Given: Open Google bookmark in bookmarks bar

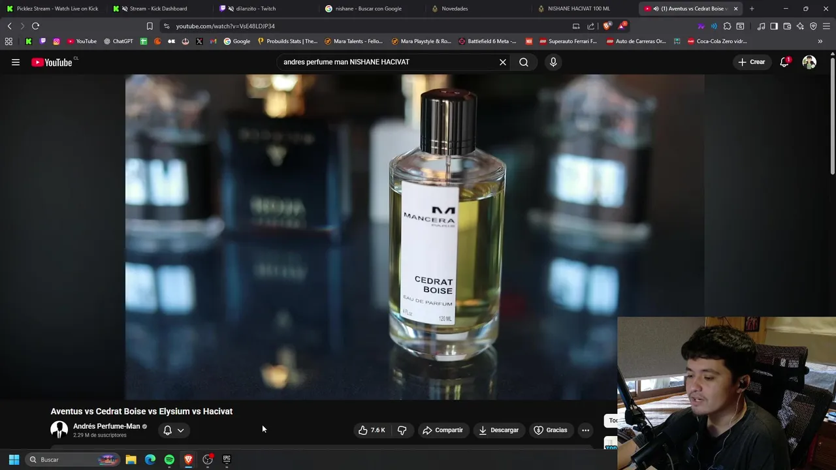Looking at the screenshot, I should pos(236,41).
